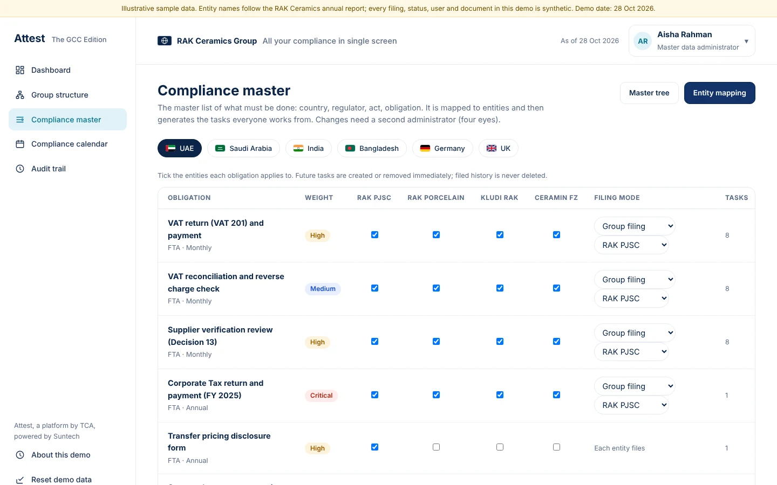Open Compliance calendar in sidebar
Viewport: 777px width, 485px height.
[x=67, y=144]
